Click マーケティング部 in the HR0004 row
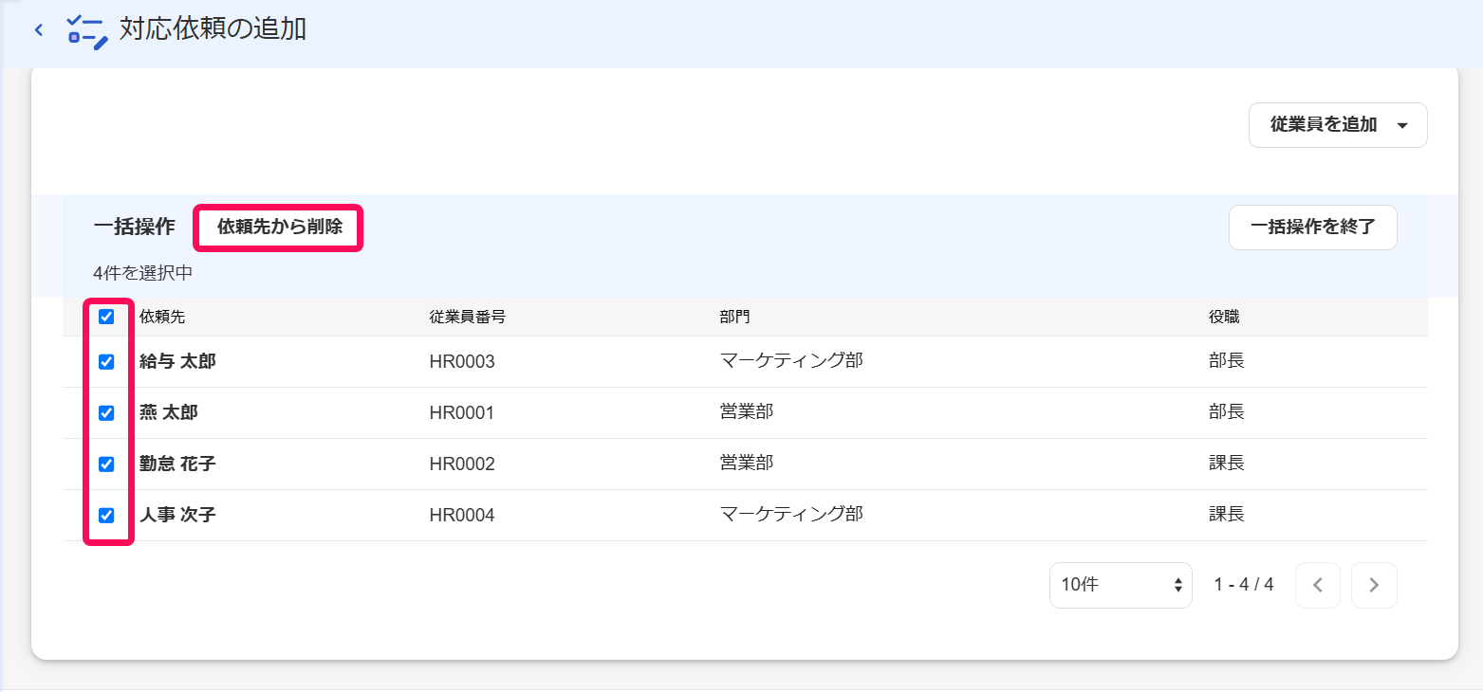This screenshot has width=1483, height=692. click(x=791, y=514)
